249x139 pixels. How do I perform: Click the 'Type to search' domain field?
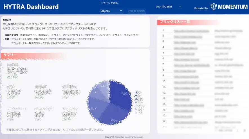coord(136,11)
